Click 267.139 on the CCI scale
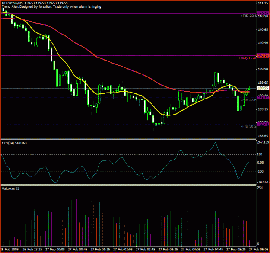 pyautogui.click(x=263, y=142)
